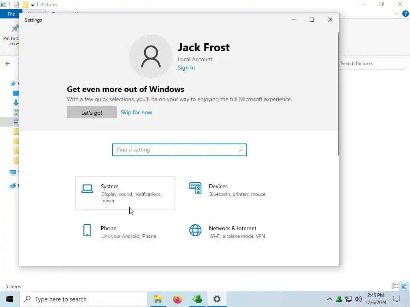
Task: Open the File tab in File Explorer
Action: 11,14
